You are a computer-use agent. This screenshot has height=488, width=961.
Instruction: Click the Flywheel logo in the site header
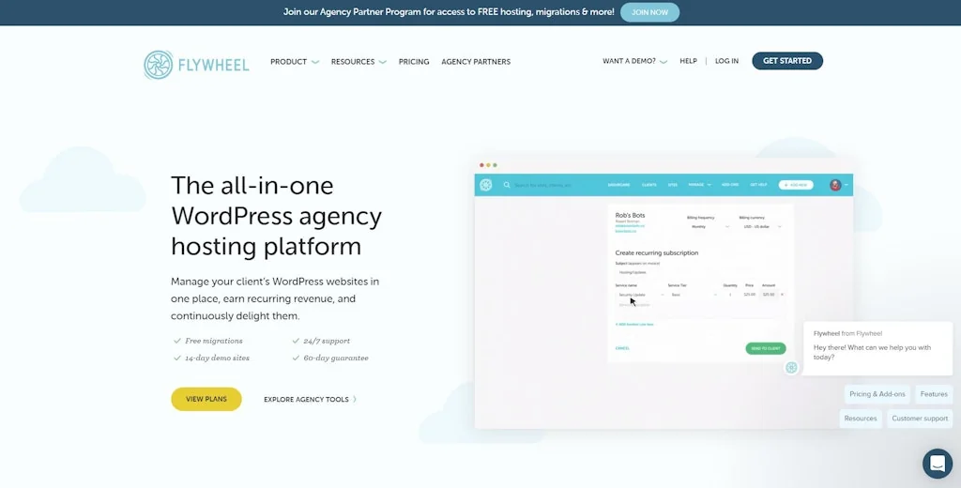point(196,65)
